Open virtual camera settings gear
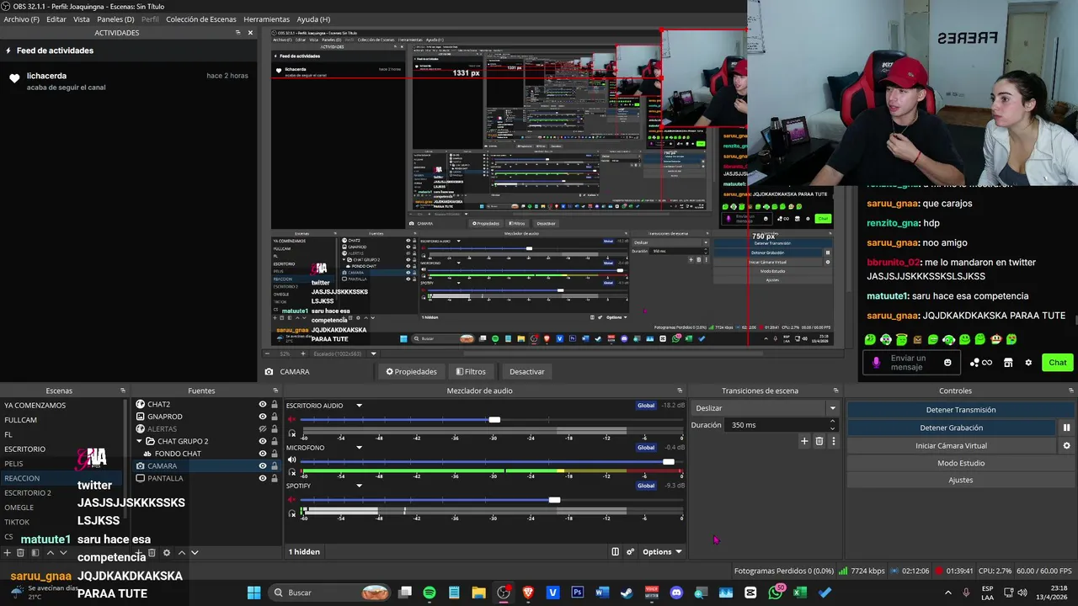The image size is (1078, 606). point(1066,446)
